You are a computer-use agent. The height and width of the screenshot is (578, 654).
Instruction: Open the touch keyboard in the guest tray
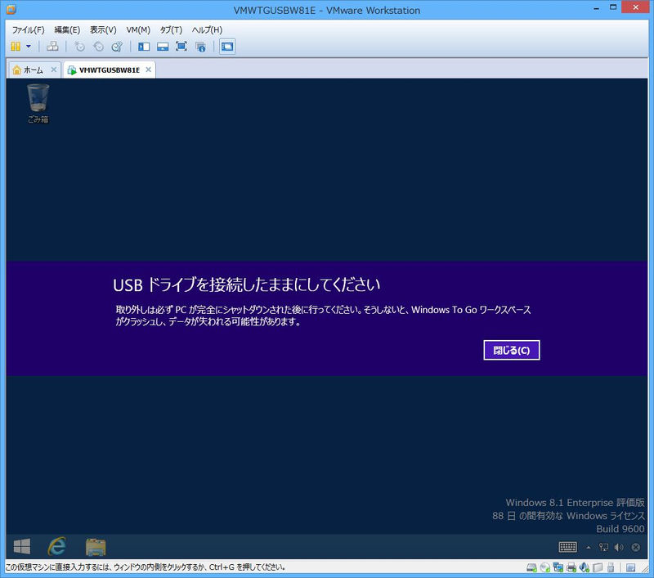(x=567, y=547)
